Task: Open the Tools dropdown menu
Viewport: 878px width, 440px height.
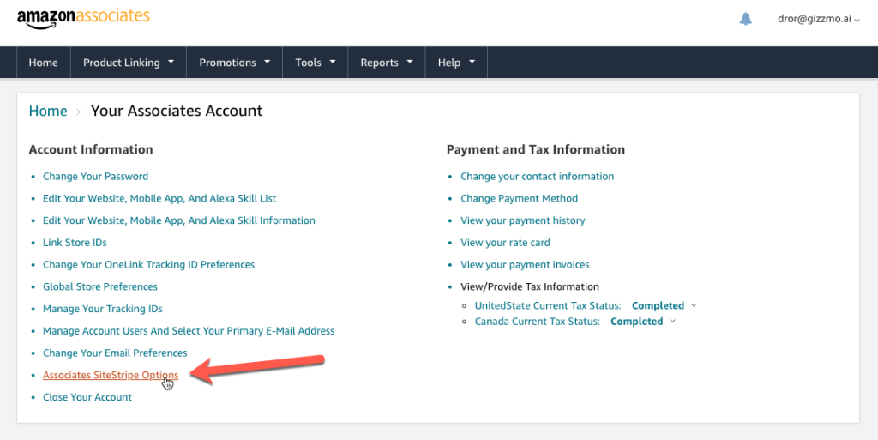Action: point(315,63)
